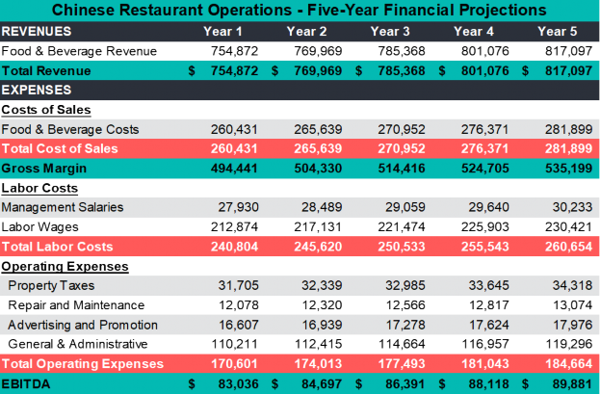Click the Year 3 column header
The height and width of the screenshot is (394, 600).
(x=389, y=31)
